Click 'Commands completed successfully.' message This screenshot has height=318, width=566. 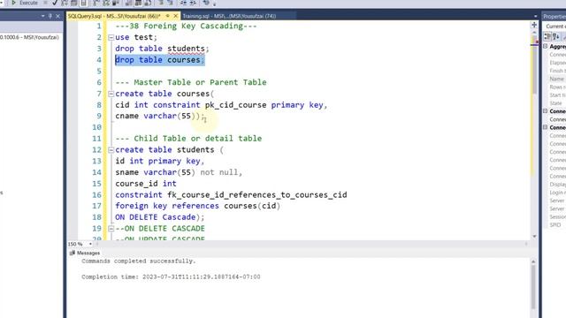(139, 261)
